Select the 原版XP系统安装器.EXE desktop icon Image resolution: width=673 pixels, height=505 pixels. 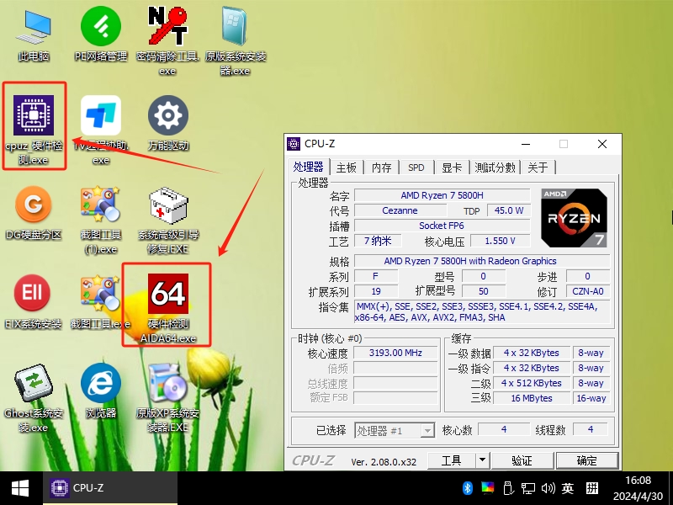(167, 398)
